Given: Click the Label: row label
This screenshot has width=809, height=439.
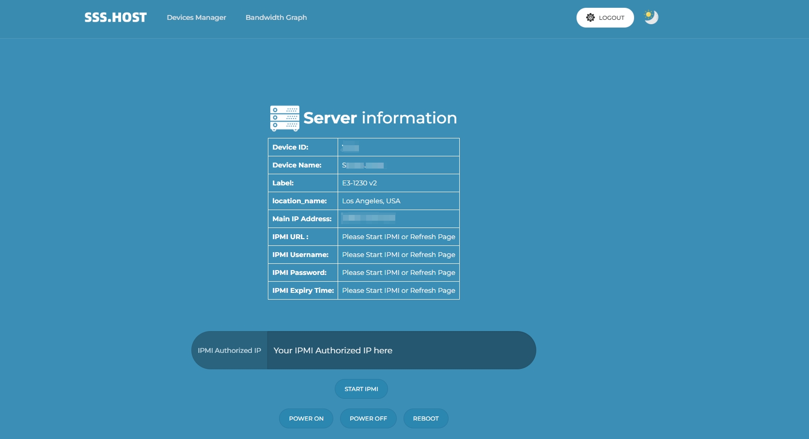Looking at the screenshot, I should pyautogui.click(x=283, y=183).
